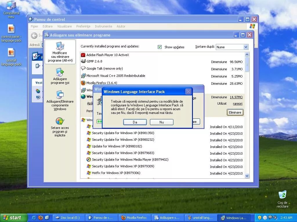The width and height of the screenshot is (297, 222).
Task: Open the Editare menu
Action: pyautogui.click(x=48, y=26)
